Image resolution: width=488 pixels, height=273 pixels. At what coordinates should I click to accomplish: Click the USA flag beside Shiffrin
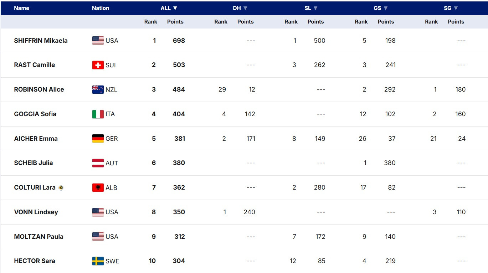98,41
